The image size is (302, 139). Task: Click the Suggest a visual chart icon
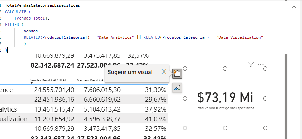(177, 73)
